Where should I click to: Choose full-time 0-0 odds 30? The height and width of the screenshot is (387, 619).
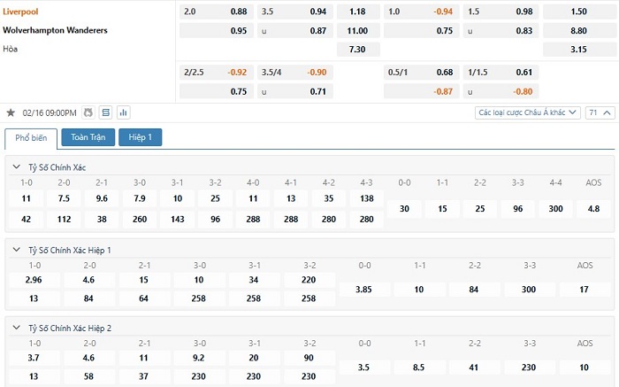click(404, 209)
